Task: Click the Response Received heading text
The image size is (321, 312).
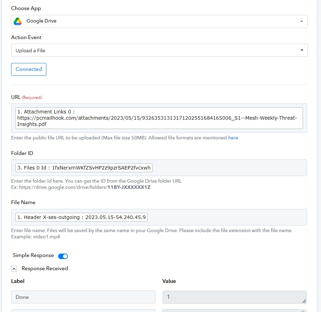Action: coord(45,268)
